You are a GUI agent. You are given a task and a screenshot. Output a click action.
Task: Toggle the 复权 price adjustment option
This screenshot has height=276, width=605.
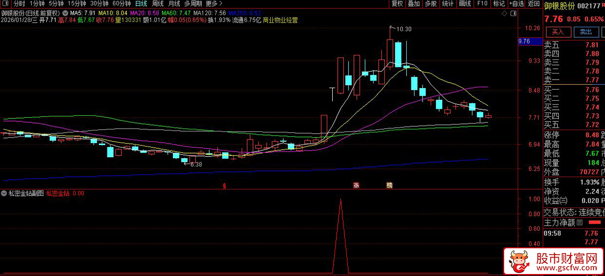click(397, 4)
